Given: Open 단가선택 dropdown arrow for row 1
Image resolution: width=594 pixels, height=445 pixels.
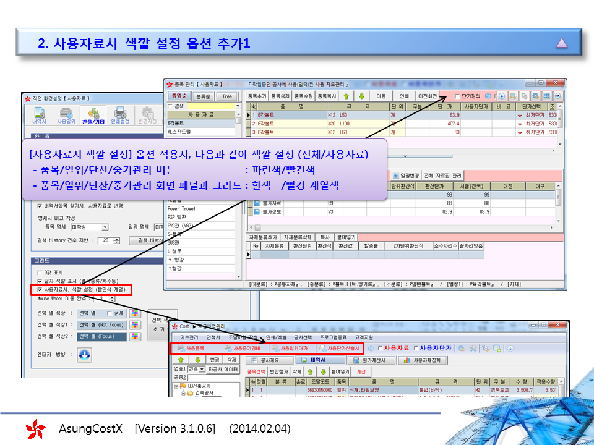Looking at the screenshot, I should 519,116.
